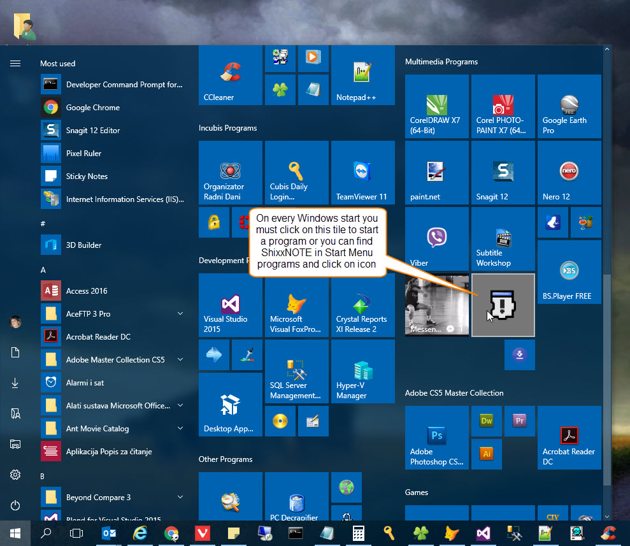Click the tiles scrollbar down arrow
This screenshot has width=630, height=546.
(x=606, y=517)
